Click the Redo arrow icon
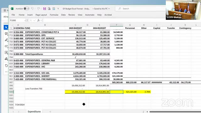 [x=38, y=8]
